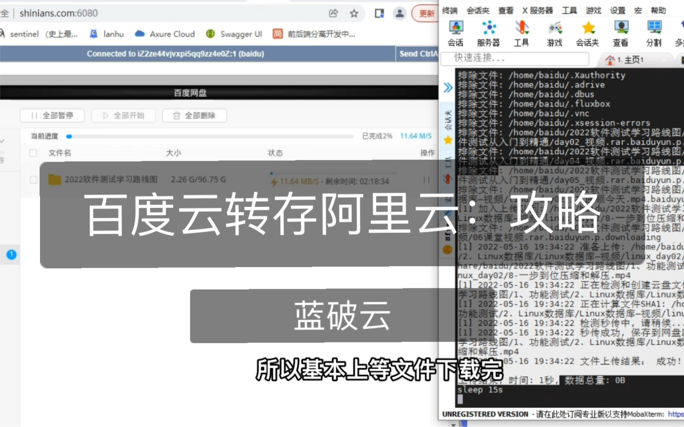684x427 pixels.
Task: Click the 分割 toolbar icon in MobaXterm
Action: 654,33
